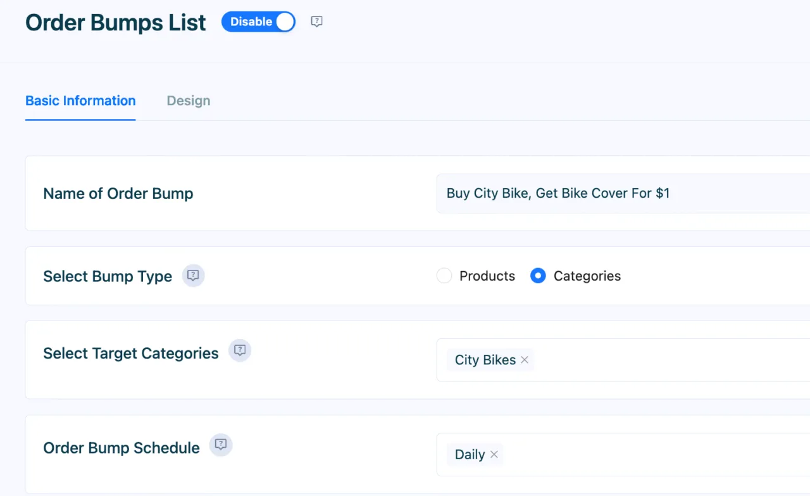
Task: Click help icon beside Order Bumps List toggle
Action: (x=317, y=22)
